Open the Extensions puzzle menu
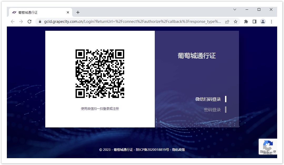The width and height of the screenshot is (284, 165). coord(246,22)
